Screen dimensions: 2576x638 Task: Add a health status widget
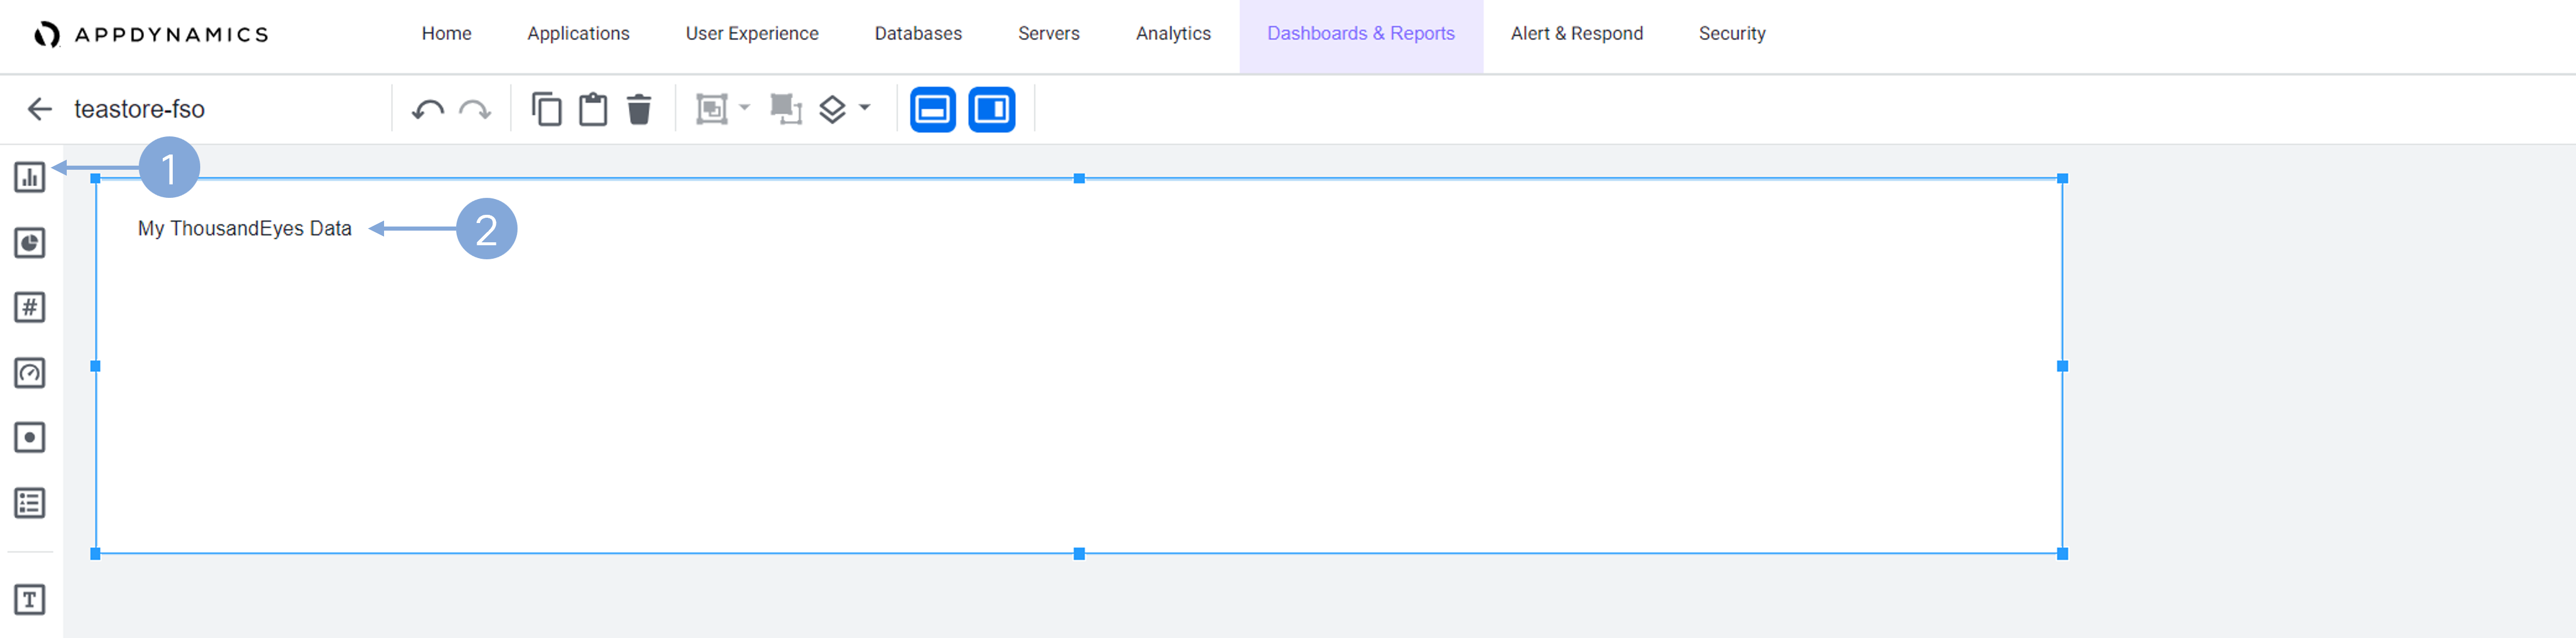pyautogui.click(x=30, y=437)
